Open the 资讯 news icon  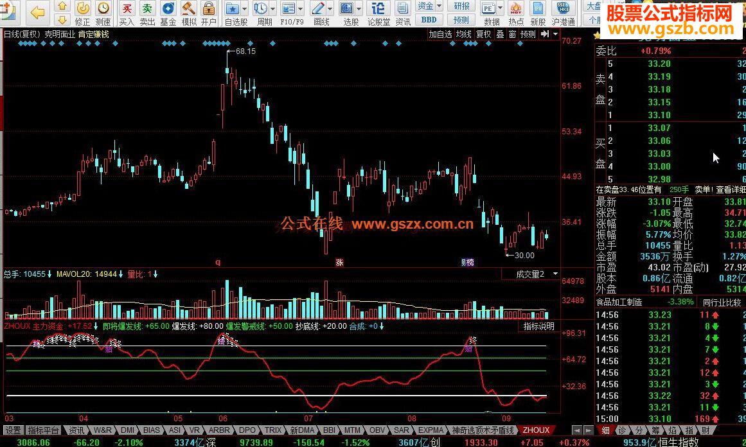point(402,13)
